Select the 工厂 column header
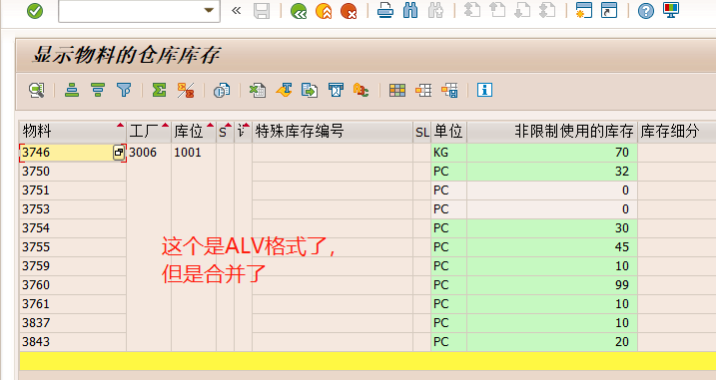Image resolution: width=716 pixels, height=380 pixels. (149, 132)
